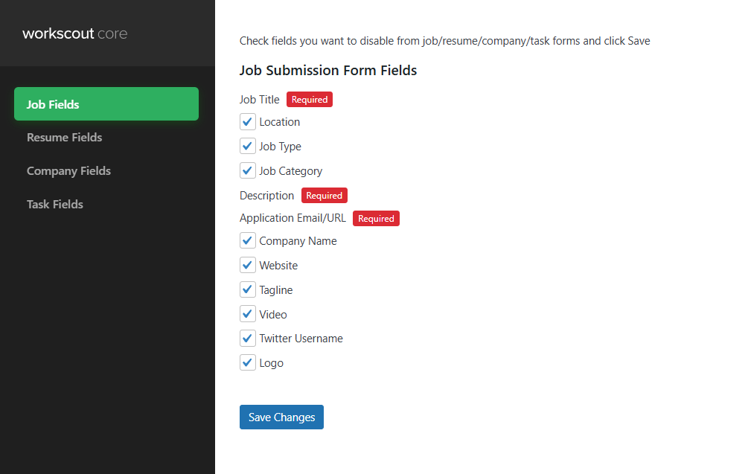Click the Twitter Username label text
This screenshot has width=748, height=474.
tap(301, 339)
